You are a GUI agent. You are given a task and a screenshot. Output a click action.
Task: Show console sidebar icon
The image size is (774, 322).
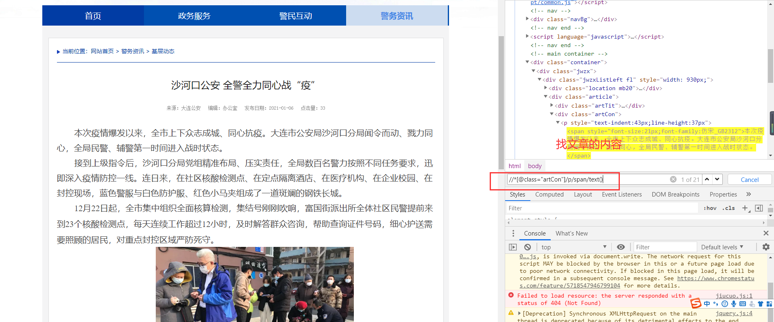[513, 247]
